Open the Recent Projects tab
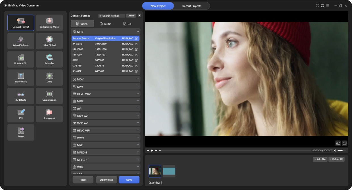 click(x=192, y=6)
